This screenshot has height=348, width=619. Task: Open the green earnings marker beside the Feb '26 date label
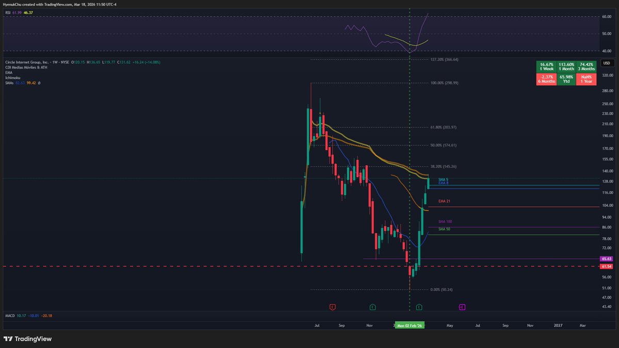click(419, 307)
